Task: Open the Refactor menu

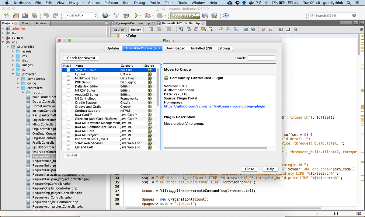Action: coord(111,3)
